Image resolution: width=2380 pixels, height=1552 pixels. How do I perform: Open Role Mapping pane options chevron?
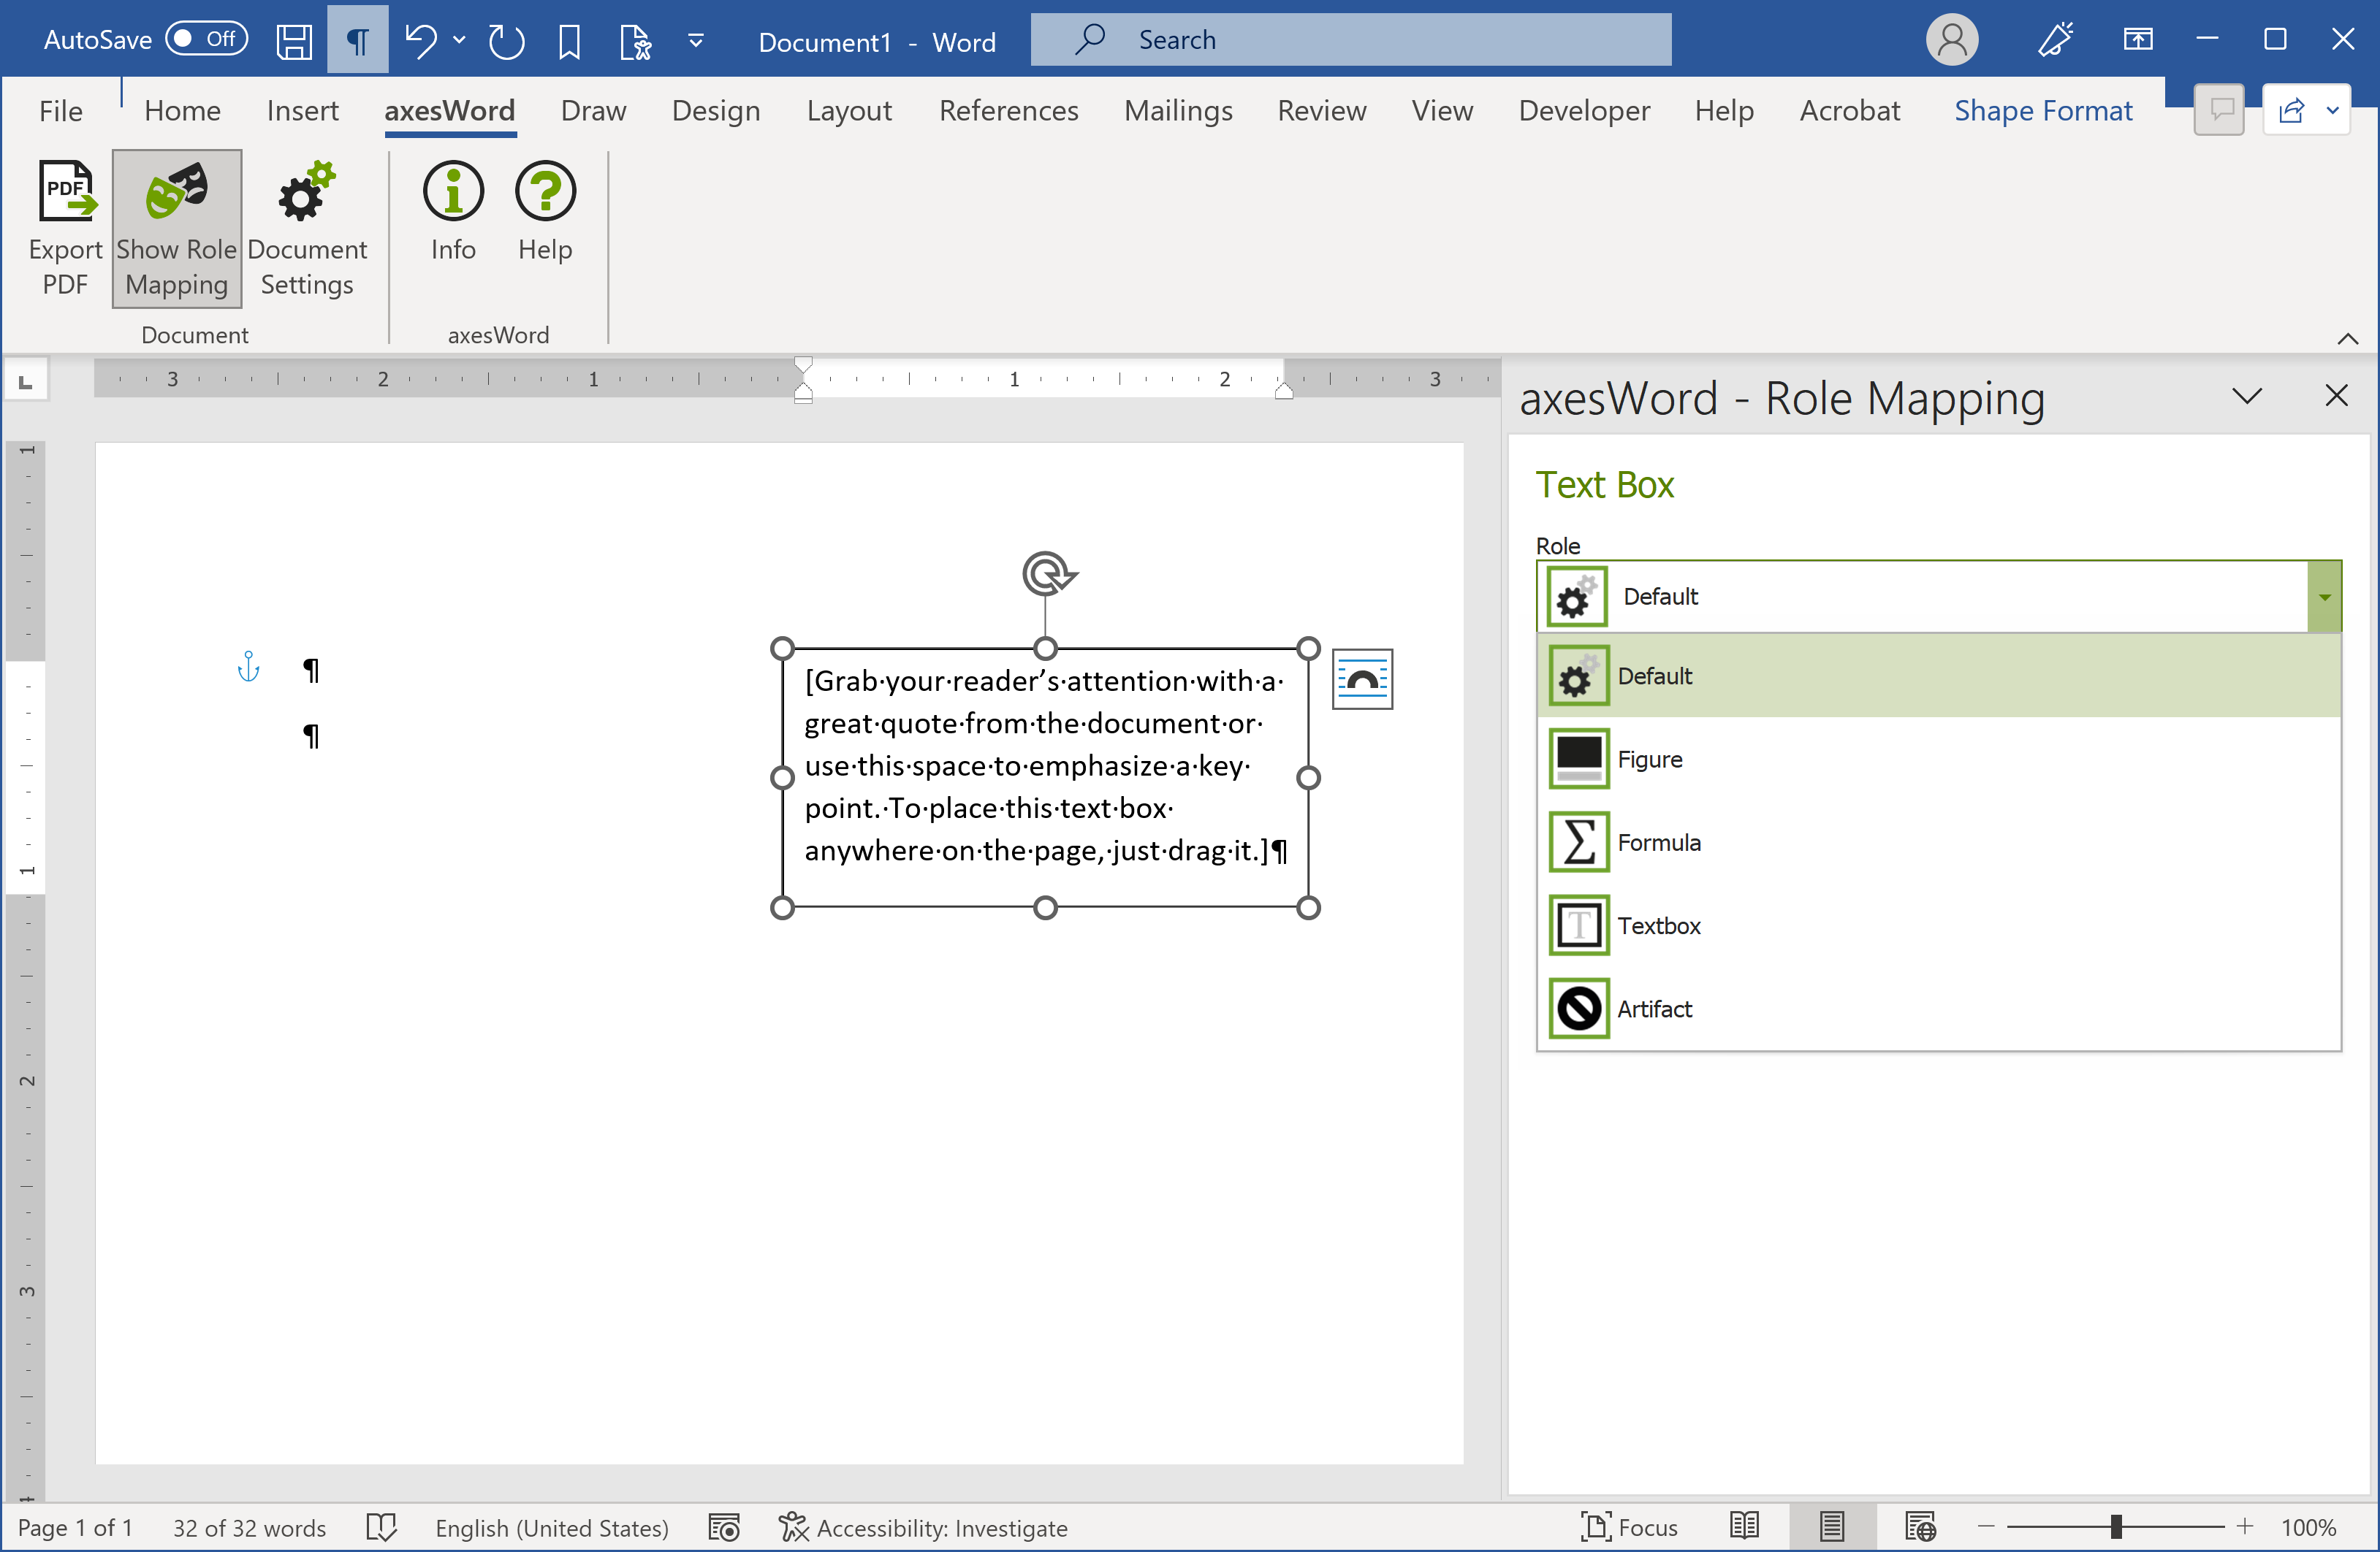coord(2247,397)
